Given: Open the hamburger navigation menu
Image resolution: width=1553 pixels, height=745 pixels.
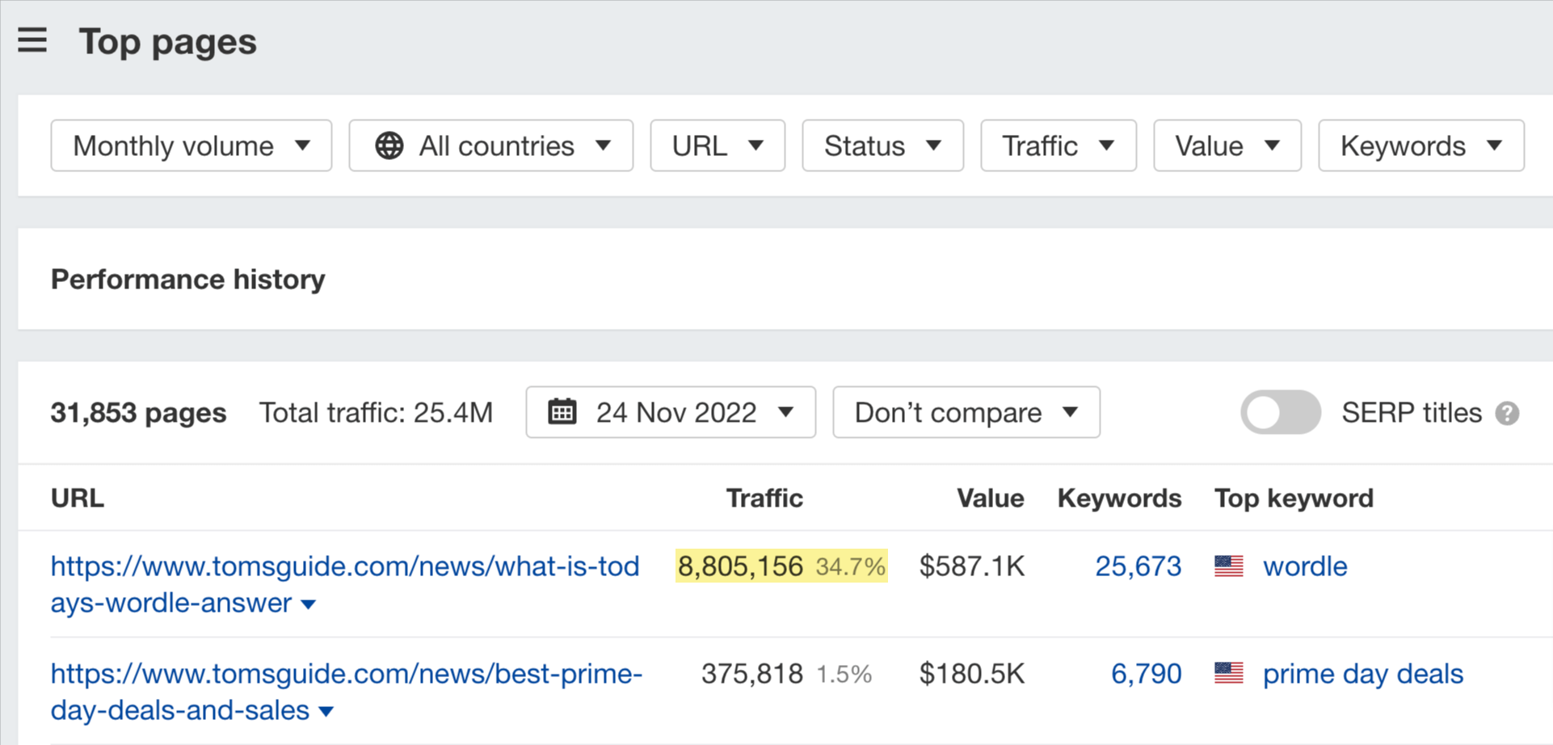Looking at the screenshot, I should click(32, 40).
